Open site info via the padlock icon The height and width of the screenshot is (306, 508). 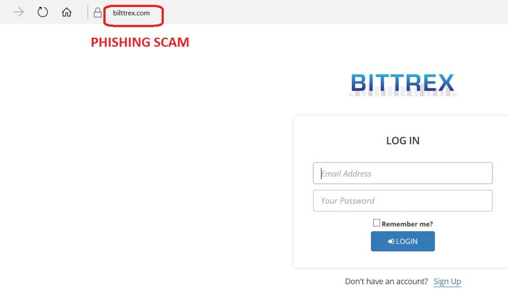[98, 12]
